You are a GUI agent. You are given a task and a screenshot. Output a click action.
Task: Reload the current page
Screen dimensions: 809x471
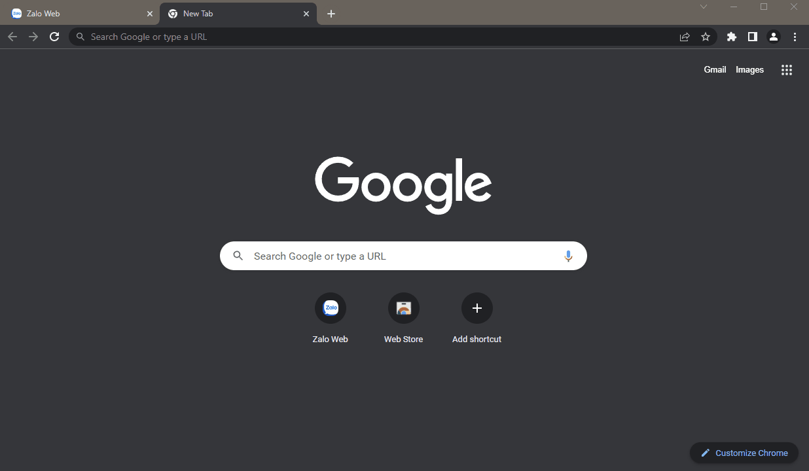pyautogui.click(x=54, y=37)
